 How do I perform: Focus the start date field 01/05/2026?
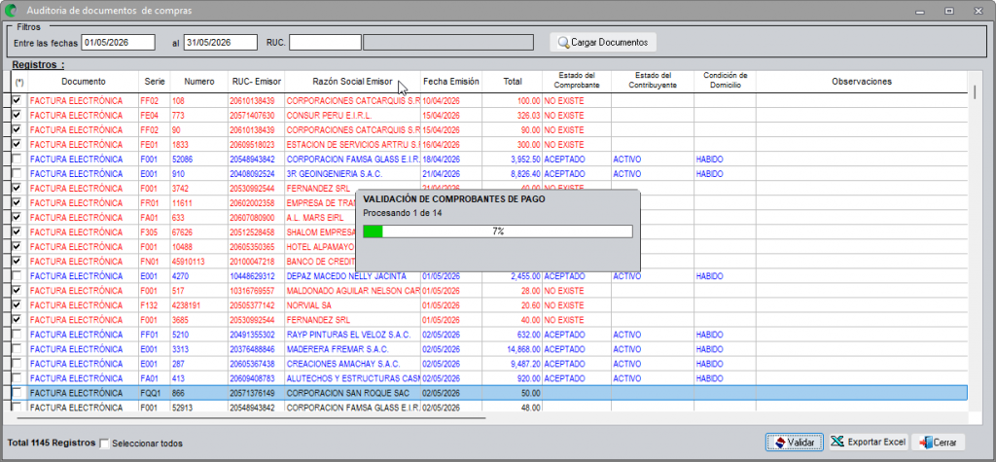click(118, 43)
